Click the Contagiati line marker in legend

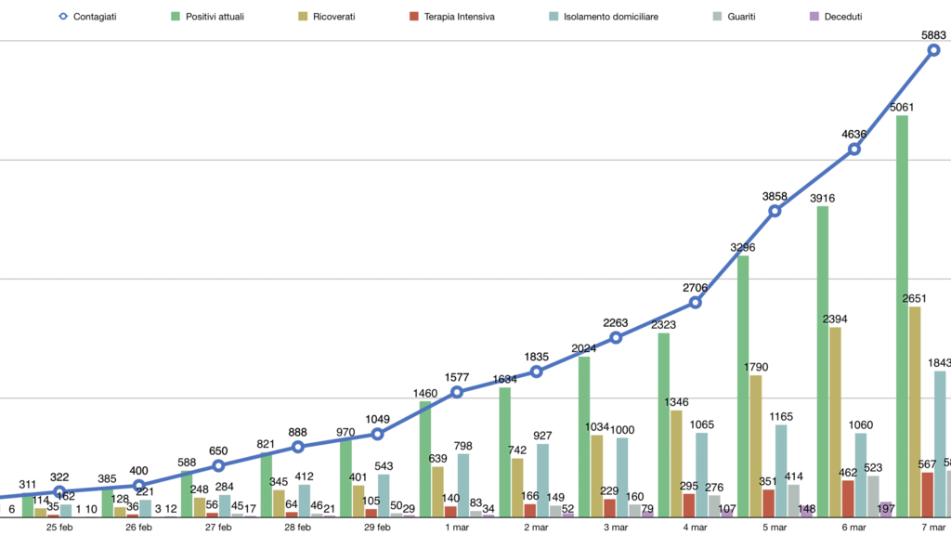[x=63, y=17]
